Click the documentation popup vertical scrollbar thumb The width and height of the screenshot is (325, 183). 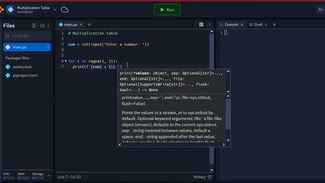pyautogui.click(x=228, y=114)
